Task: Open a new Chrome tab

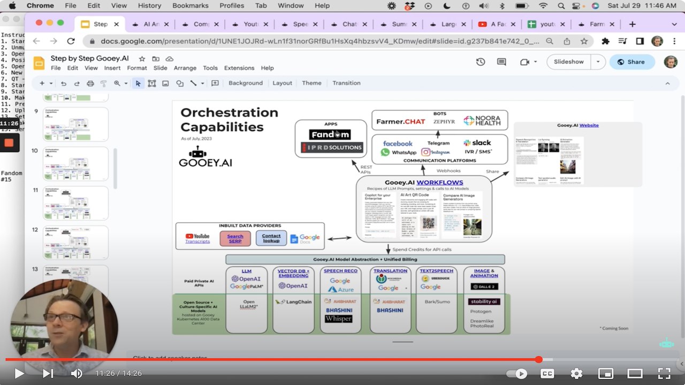Action: coord(632,24)
